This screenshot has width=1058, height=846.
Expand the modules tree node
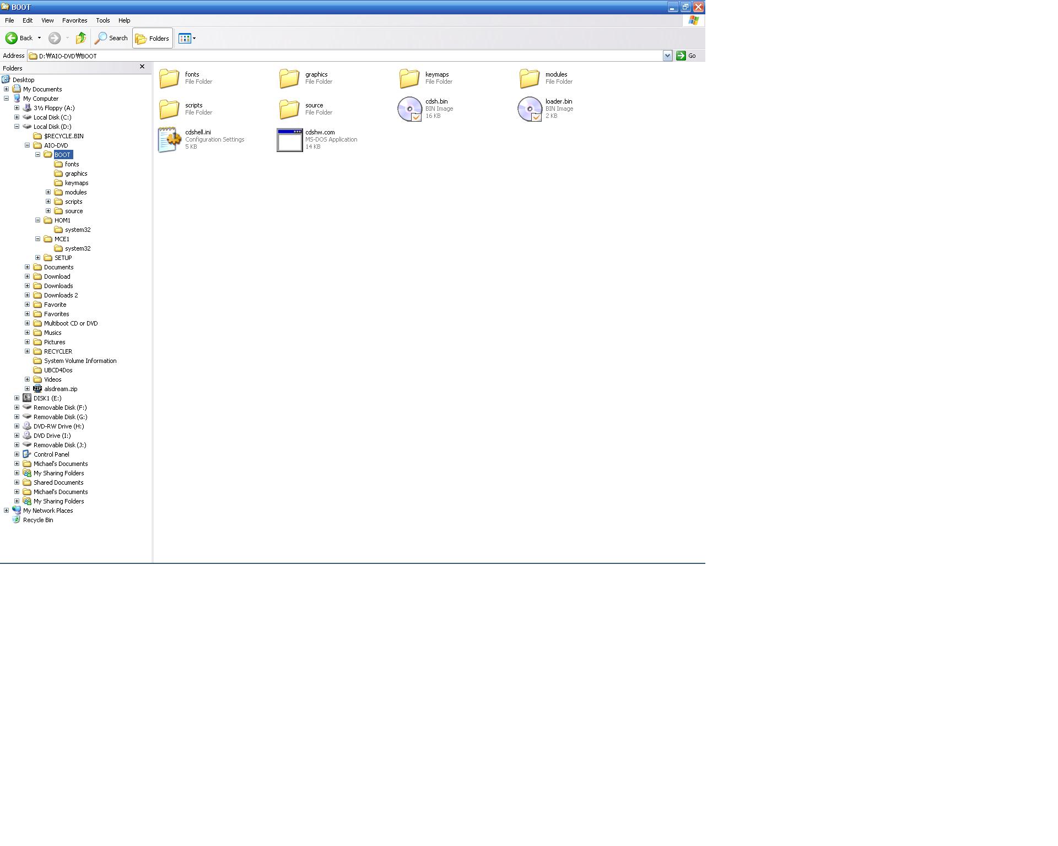pos(48,192)
